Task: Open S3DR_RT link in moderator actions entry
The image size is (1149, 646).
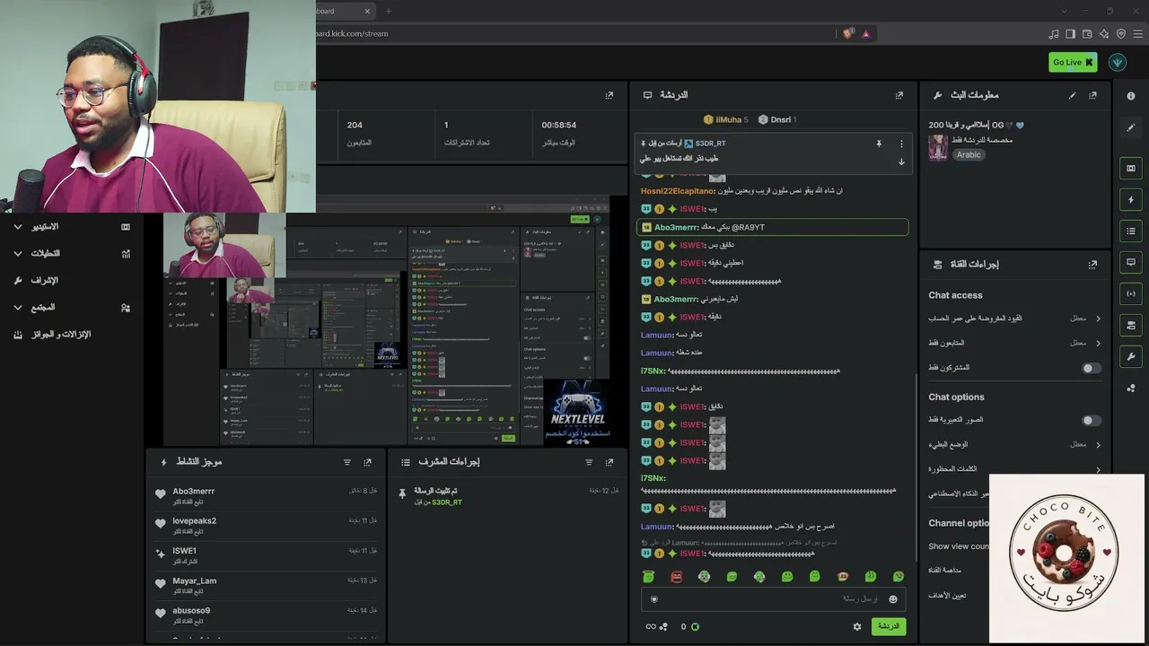Action: click(447, 502)
